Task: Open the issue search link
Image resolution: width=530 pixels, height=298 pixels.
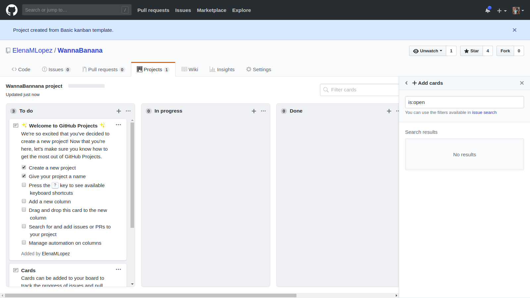Action: 484,113
